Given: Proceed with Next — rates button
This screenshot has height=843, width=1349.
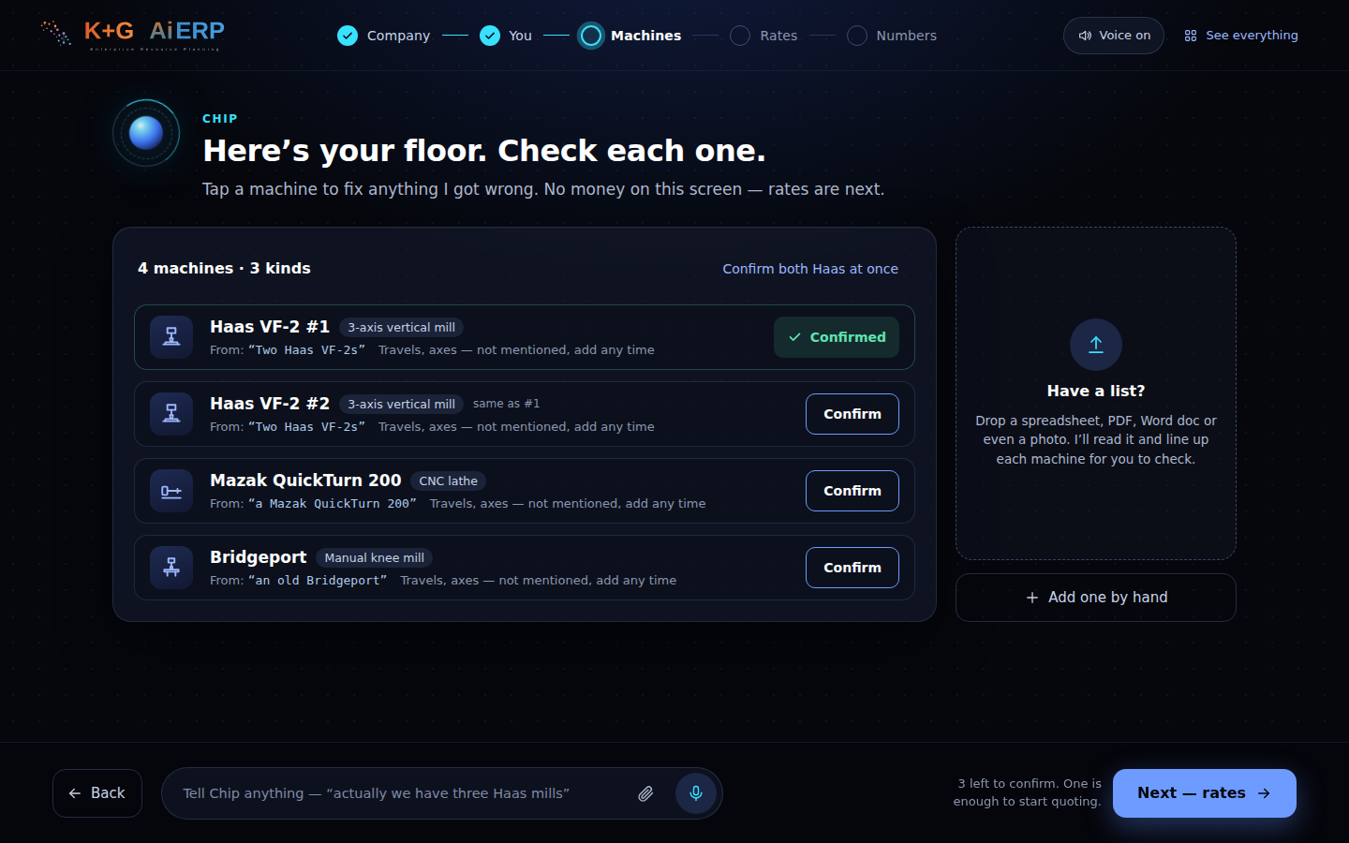Looking at the screenshot, I should pos(1205,793).
